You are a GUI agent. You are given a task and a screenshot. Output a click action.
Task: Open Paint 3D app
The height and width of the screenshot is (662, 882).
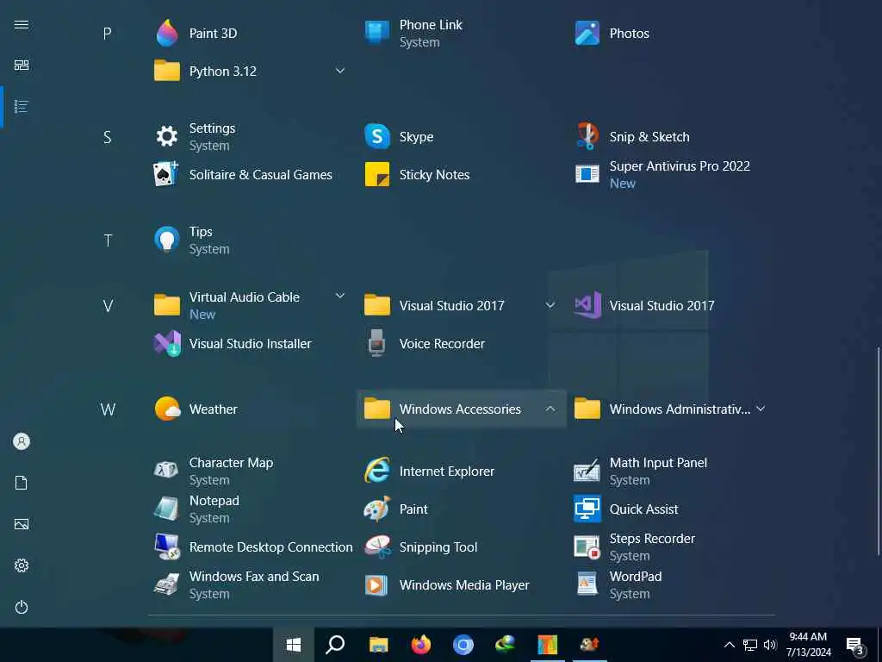(196, 34)
